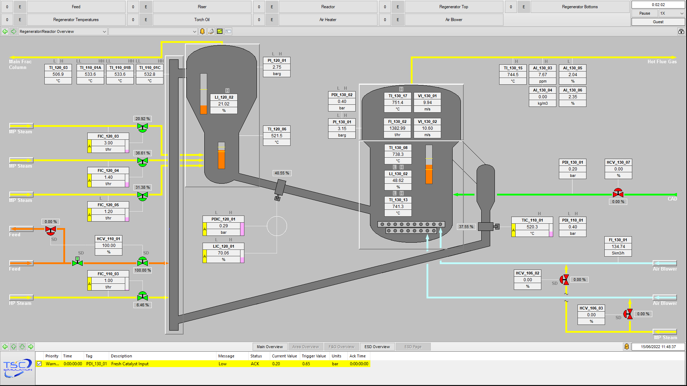Click the spent catalyst slide valve at 40.55 %

[x=279, y=189]
